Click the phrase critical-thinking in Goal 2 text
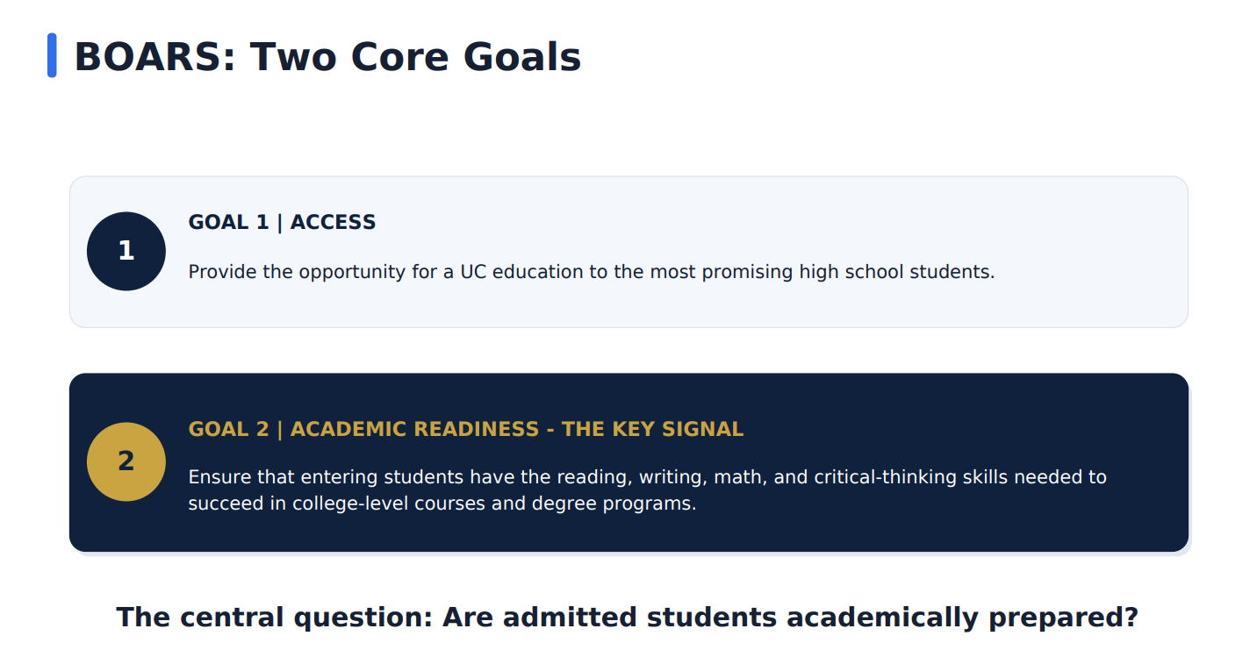Image resolution: width=1257 pixels, height=650 pixels. point(887,478)
